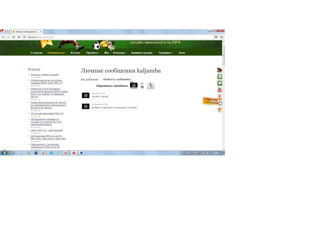Click the Написать сообщение link
This screenshot has height=229, width=327.
(x=116, y=79)
